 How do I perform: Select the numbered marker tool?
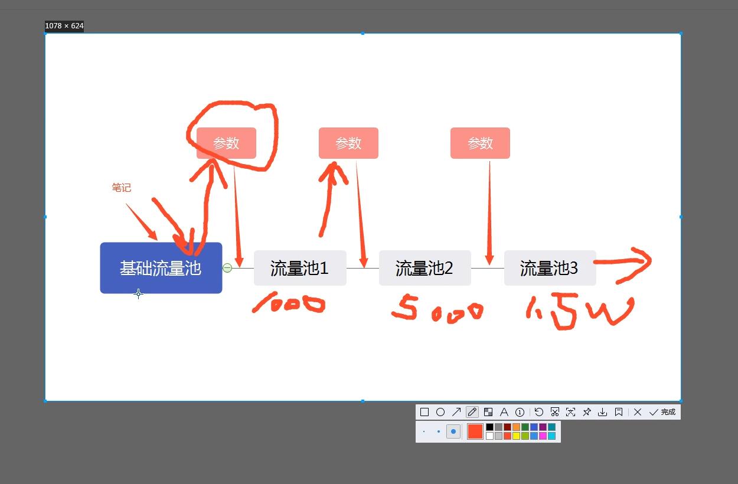[520, 412]
